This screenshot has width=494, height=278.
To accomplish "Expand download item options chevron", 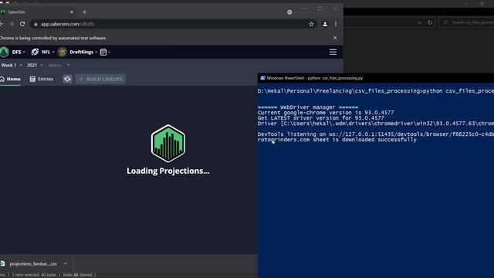I will click(x=65, y=263).
